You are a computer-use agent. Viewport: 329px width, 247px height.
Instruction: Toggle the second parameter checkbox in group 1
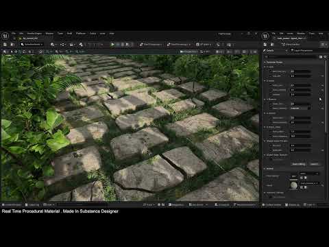[271, 76]
